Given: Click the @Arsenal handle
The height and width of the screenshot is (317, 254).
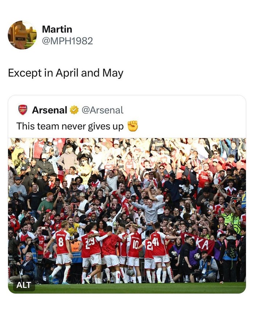Looking at the screenshot, I should 102,110.
